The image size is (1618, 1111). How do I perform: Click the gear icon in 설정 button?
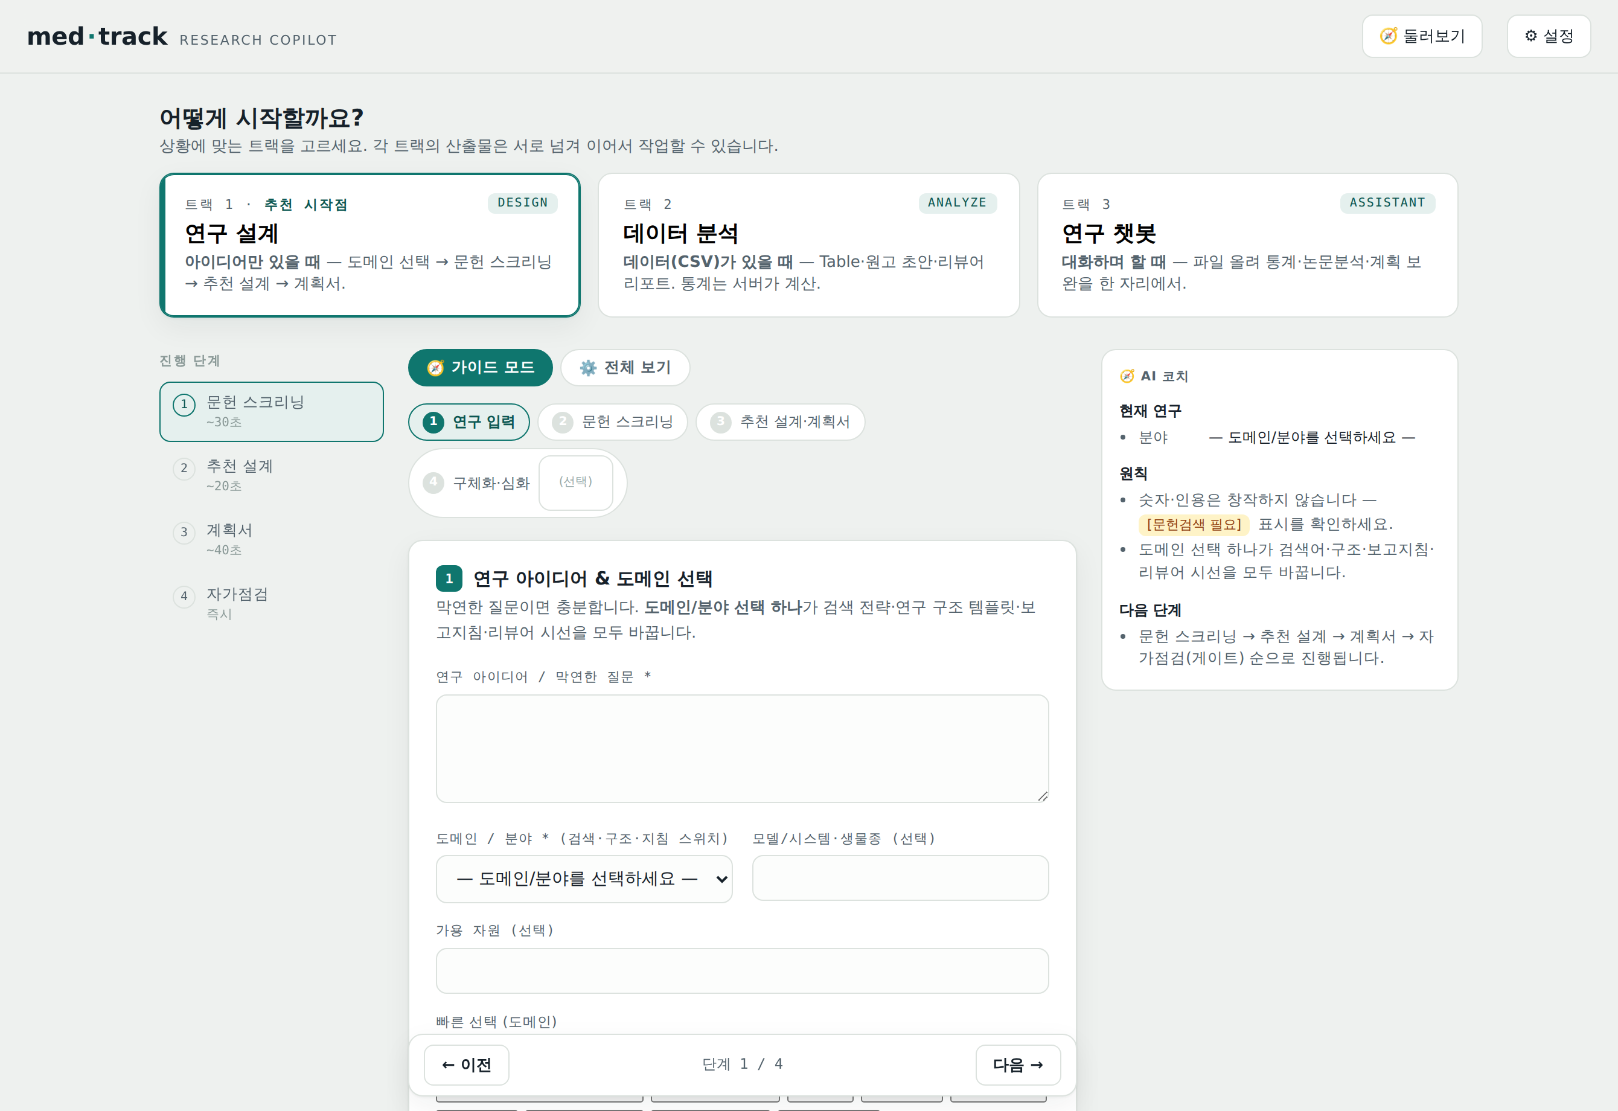pyautogui.click(x=1531, y=36)
